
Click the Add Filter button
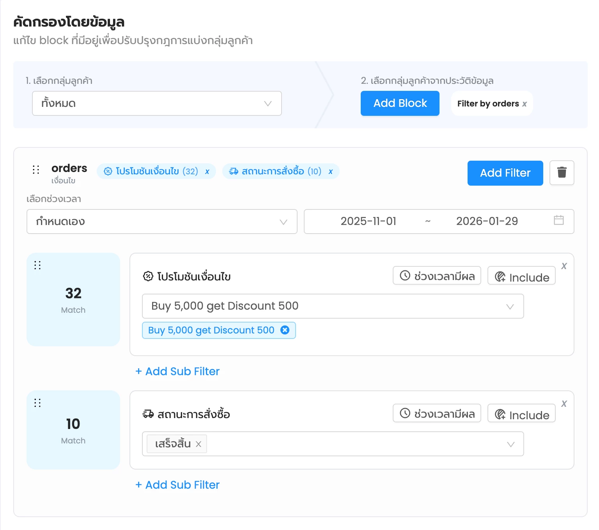click(505, 173)
